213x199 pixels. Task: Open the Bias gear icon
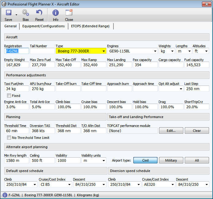pyautogui.click(x=25, y=13)
